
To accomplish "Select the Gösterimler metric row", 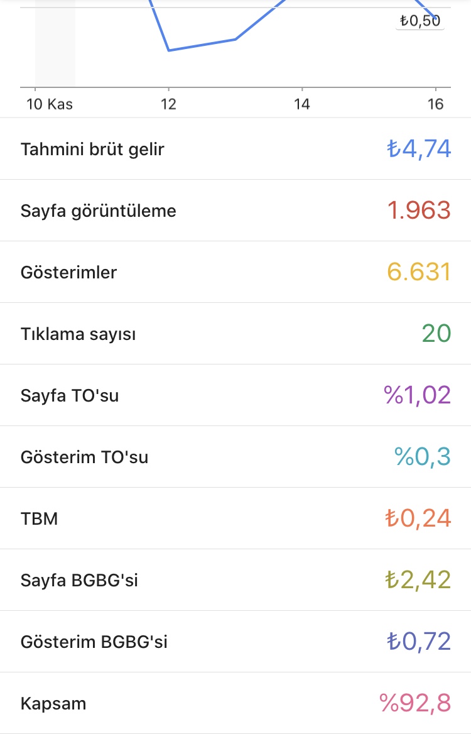I will click(x=235, y=272).
